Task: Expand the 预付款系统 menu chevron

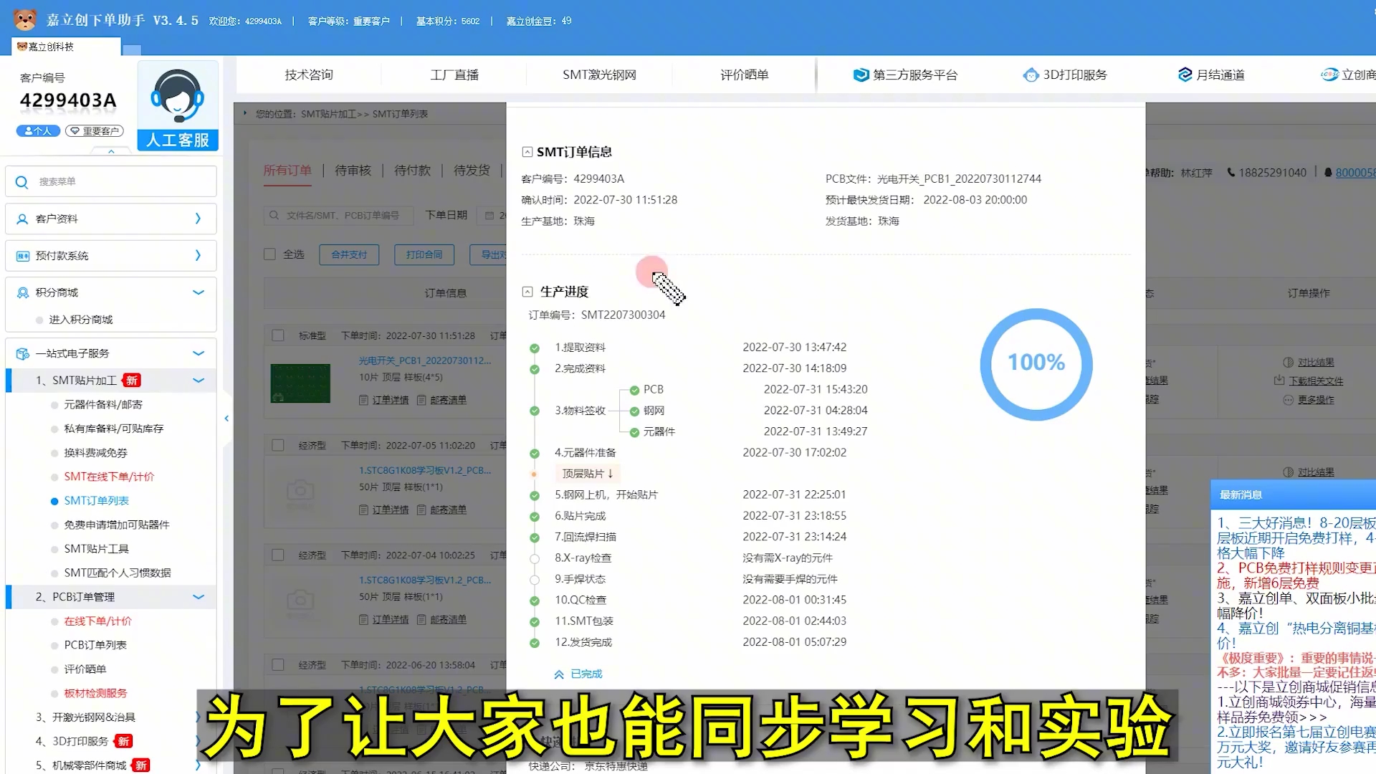Action: [198, 255]
